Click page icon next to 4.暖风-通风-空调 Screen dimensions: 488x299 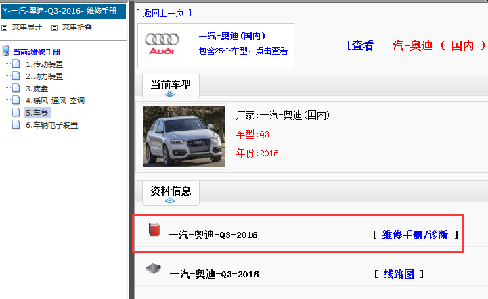[x=16, y=100]
